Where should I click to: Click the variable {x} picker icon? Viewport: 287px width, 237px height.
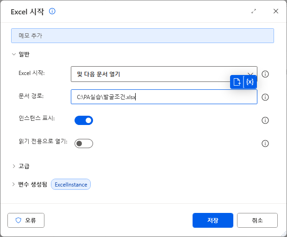point(250,82)
